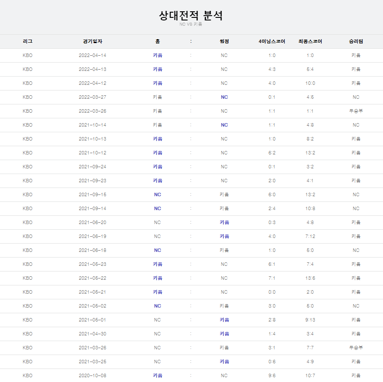
Task: Select the date 2021-10-14
Action: click(x=93, y=125)
